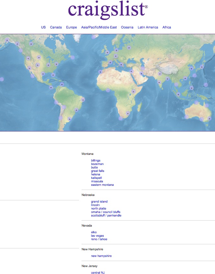The height and width of the screenshot is (274, 215).
Task: Open the helena city link
Action: coord(95,174)
